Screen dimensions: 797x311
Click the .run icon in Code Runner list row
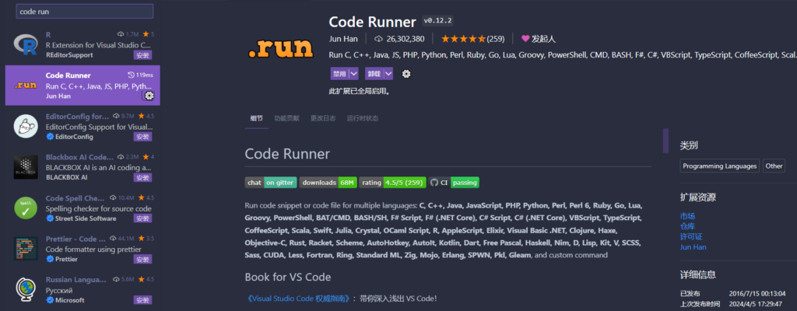coord(26,85)
